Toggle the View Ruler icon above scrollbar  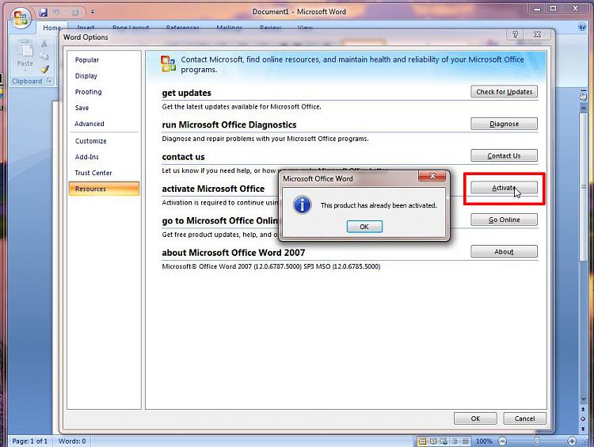click(583, 97)
